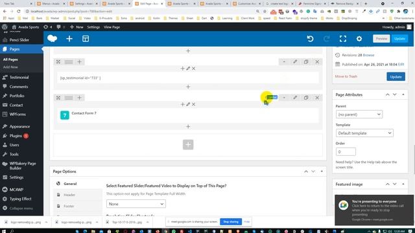Open new browser tab plus
The image size is (415, 233).
pyautogui.click(x=366, y=4)
